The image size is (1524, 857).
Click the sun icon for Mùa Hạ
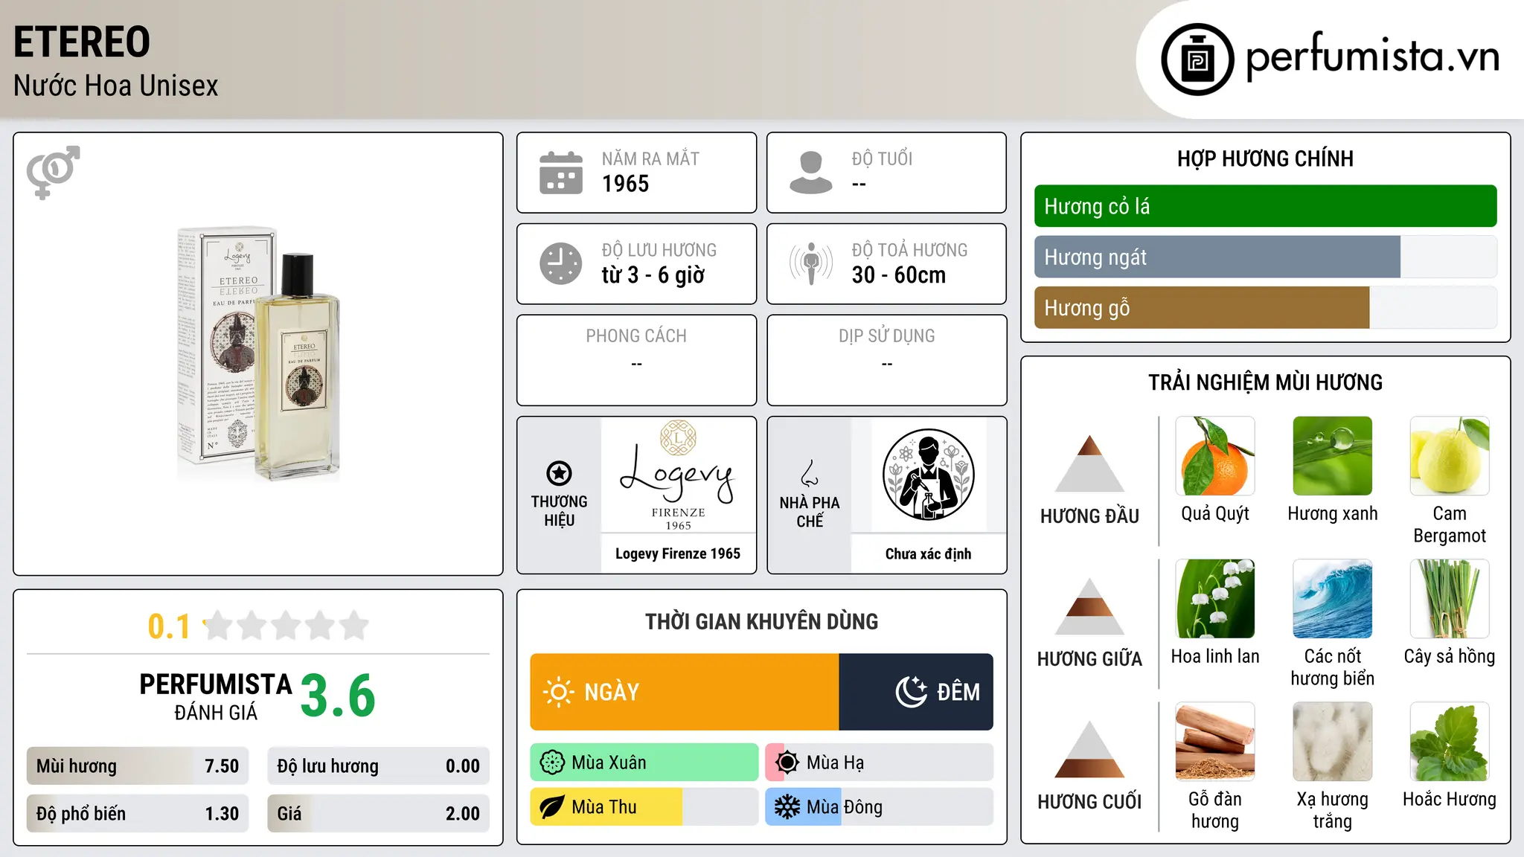pos(787,763)
